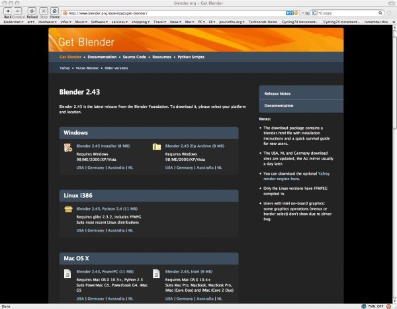
Task: Open the Mac bookmarks dropdown
Action: click(x=190, y=22)
